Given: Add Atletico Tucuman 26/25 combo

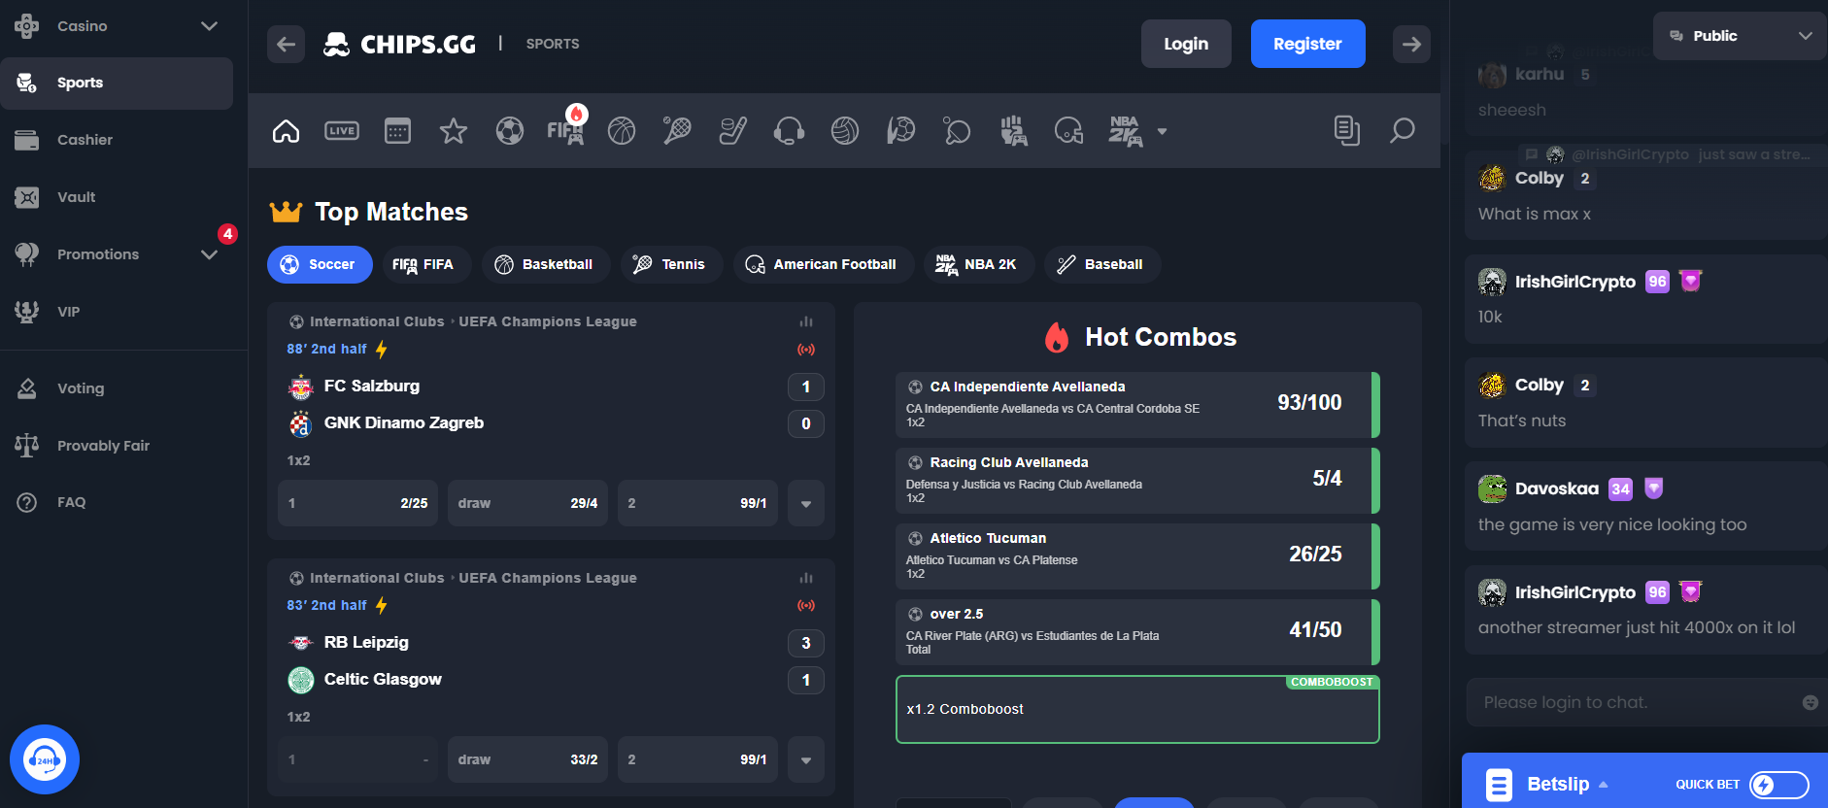Looking at the screenshot, I should pos(1137,556).
